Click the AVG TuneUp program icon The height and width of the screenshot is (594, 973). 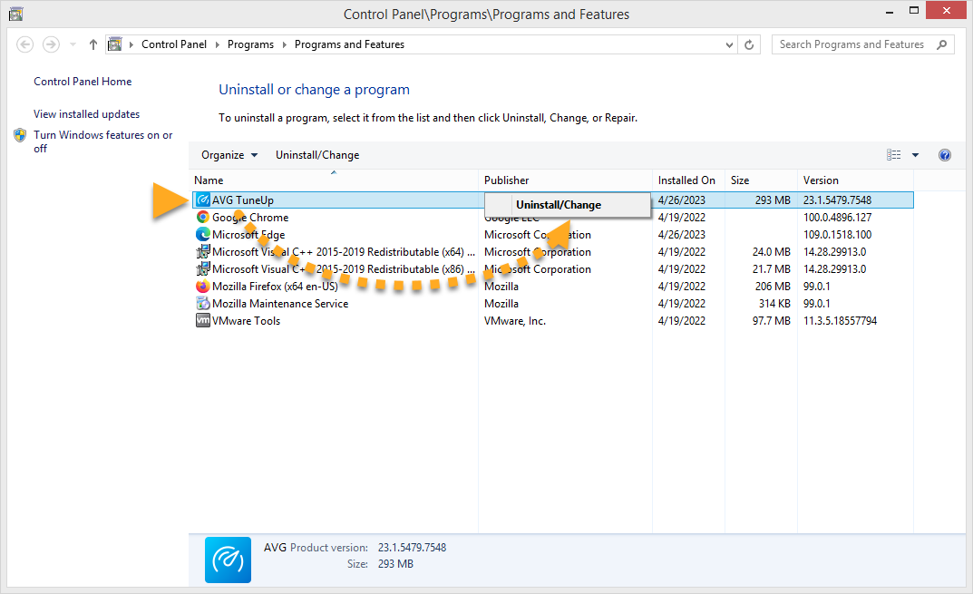pyautogui.click(x=203, y=200)
